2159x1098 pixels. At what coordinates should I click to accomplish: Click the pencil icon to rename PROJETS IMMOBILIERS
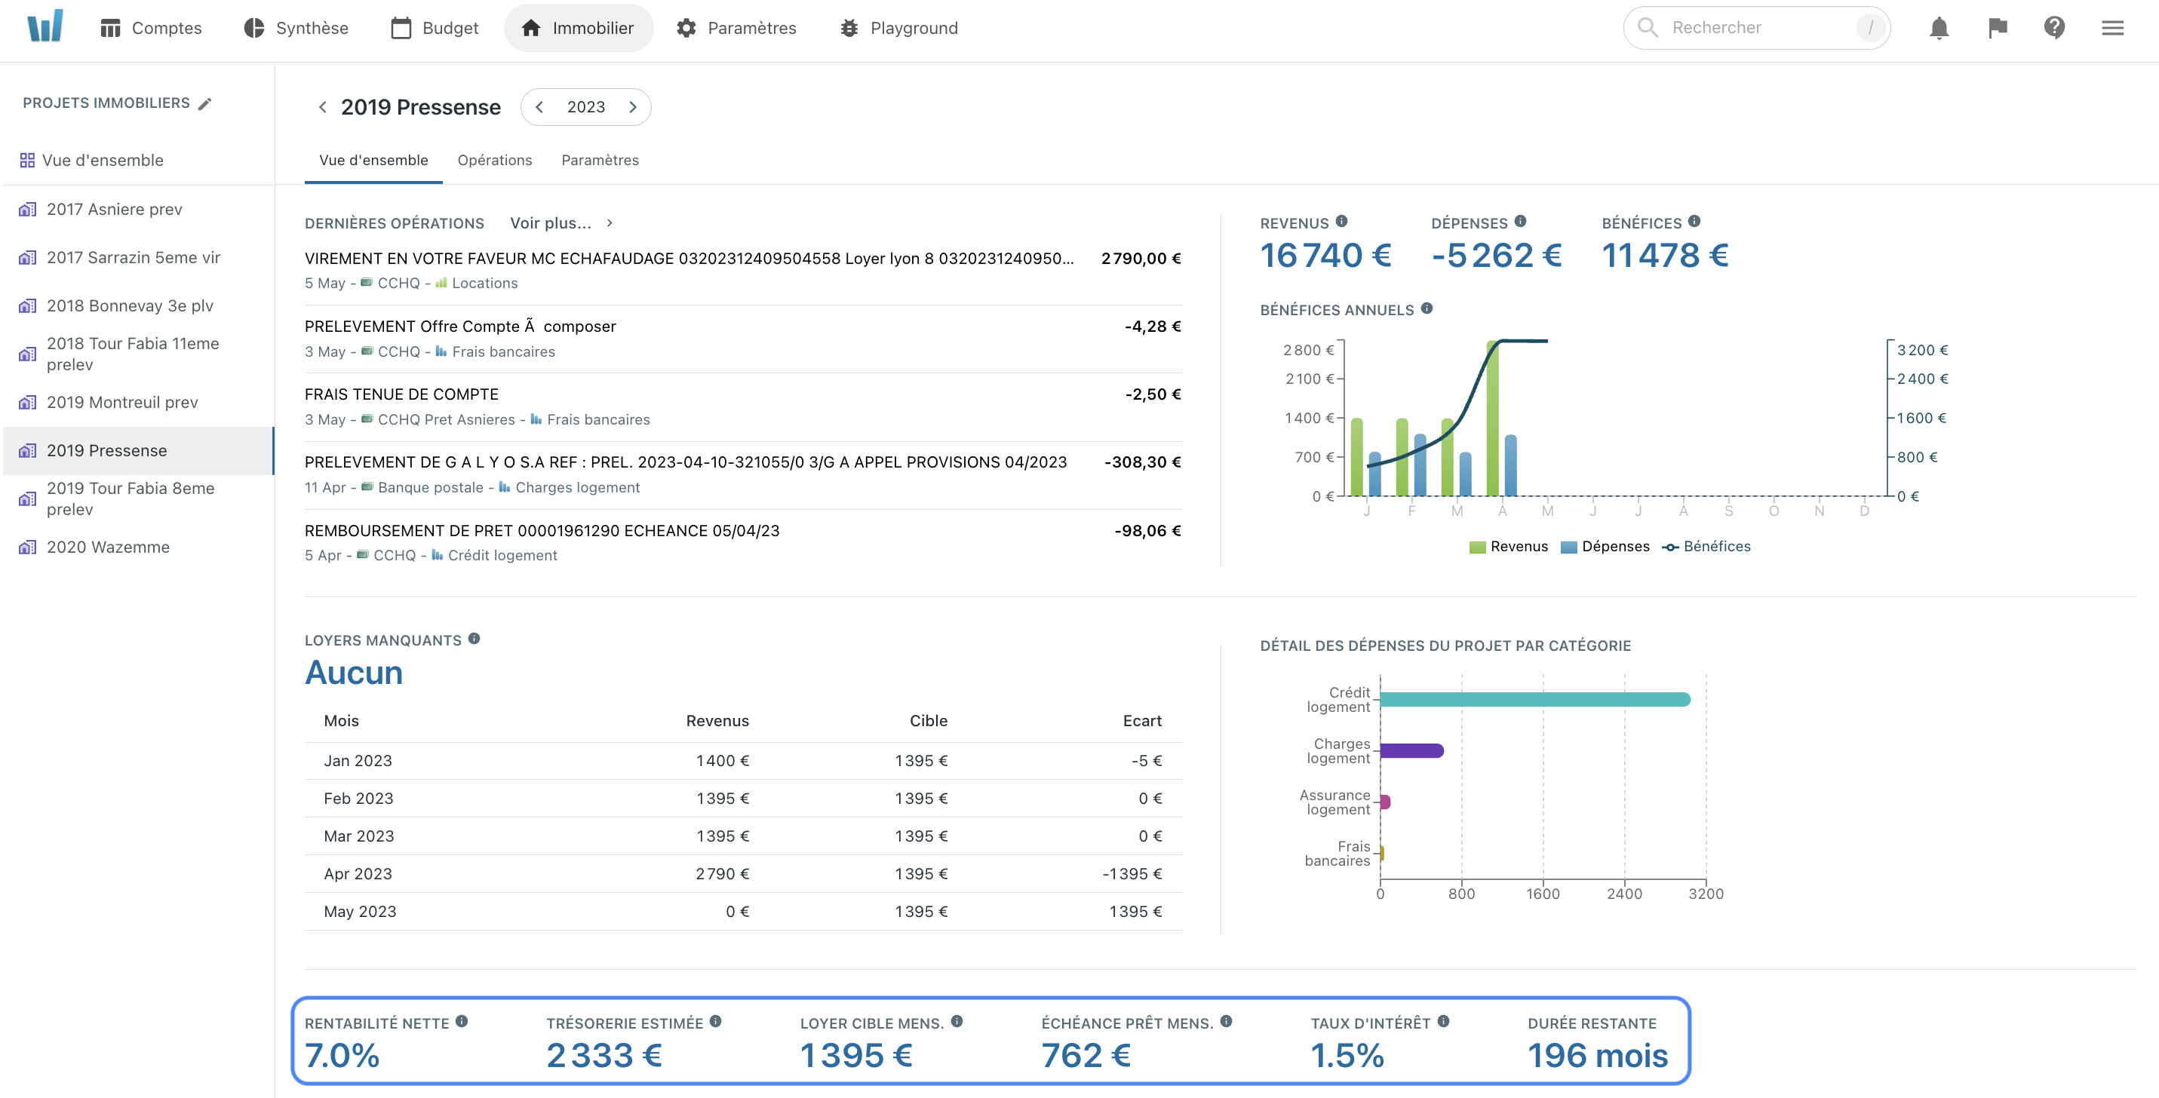pos(205,103)
